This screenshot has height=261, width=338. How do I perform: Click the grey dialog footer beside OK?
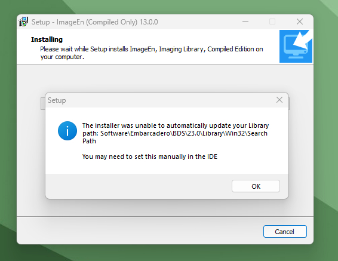tap(138, 186)
